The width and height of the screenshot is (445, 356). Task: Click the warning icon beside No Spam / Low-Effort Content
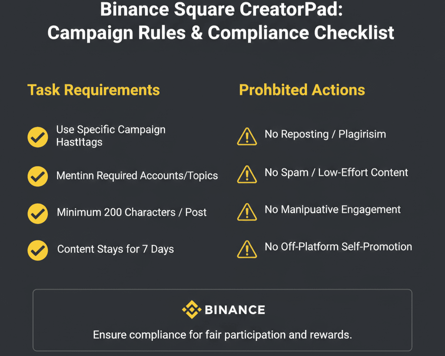pyautogui.click(x=247, y=174)
